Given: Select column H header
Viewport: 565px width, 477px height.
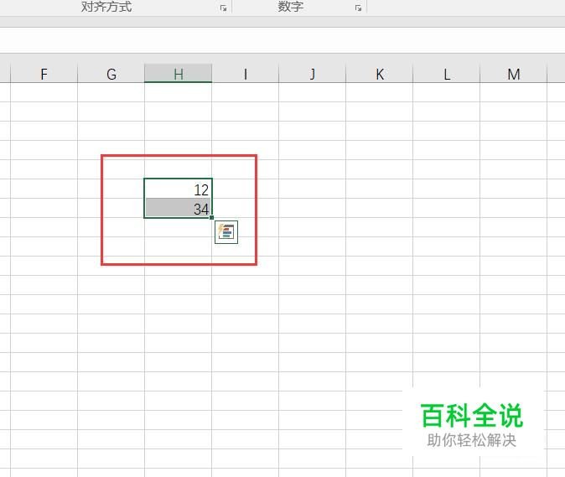Looking at the screenshot, I should [179, 74].
